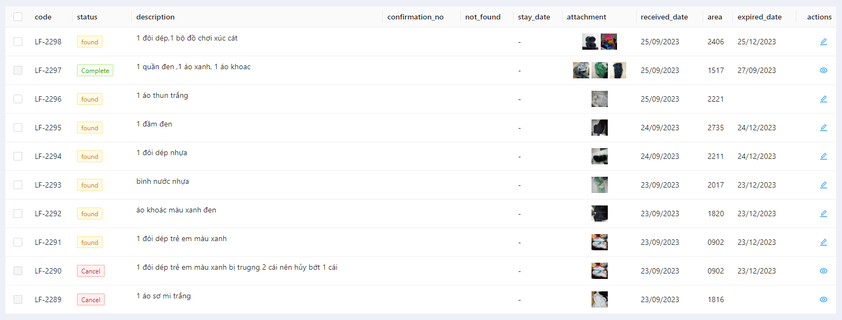Open edit for LF-2294 via pencil icon
The height and width of the screenshot is (320, 842).
click(824, 156)
